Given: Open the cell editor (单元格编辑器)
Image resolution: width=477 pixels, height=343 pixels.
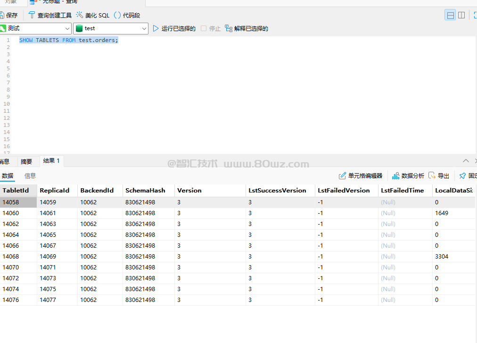Looking at the screenshot, I should [x=343, y=176].
